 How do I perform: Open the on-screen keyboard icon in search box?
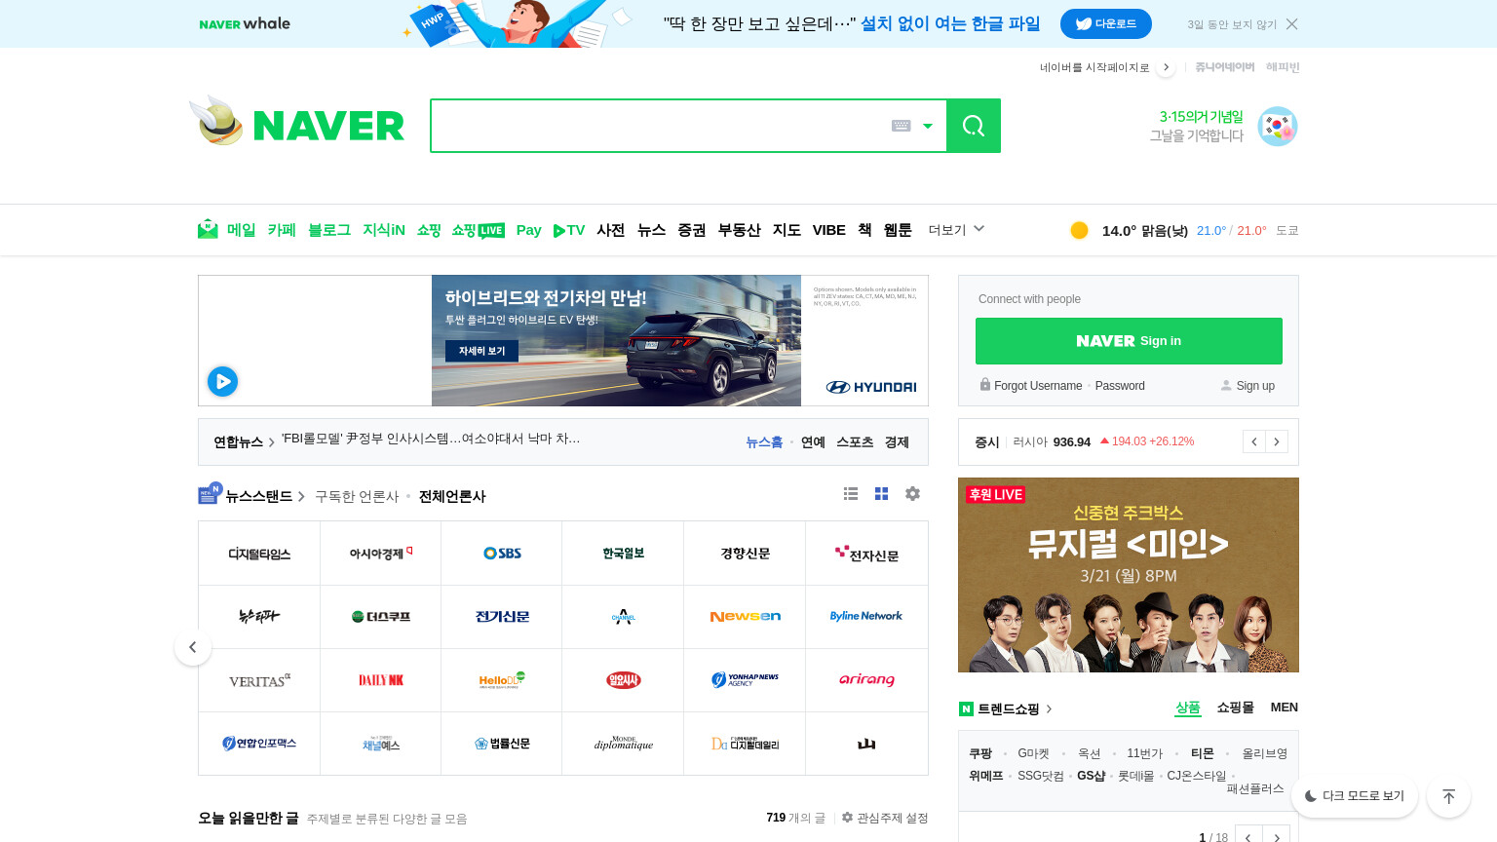click(x=902, y=126)
